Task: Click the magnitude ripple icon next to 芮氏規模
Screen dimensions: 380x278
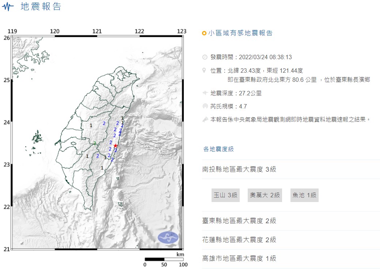Action: (x=205, y=106)
